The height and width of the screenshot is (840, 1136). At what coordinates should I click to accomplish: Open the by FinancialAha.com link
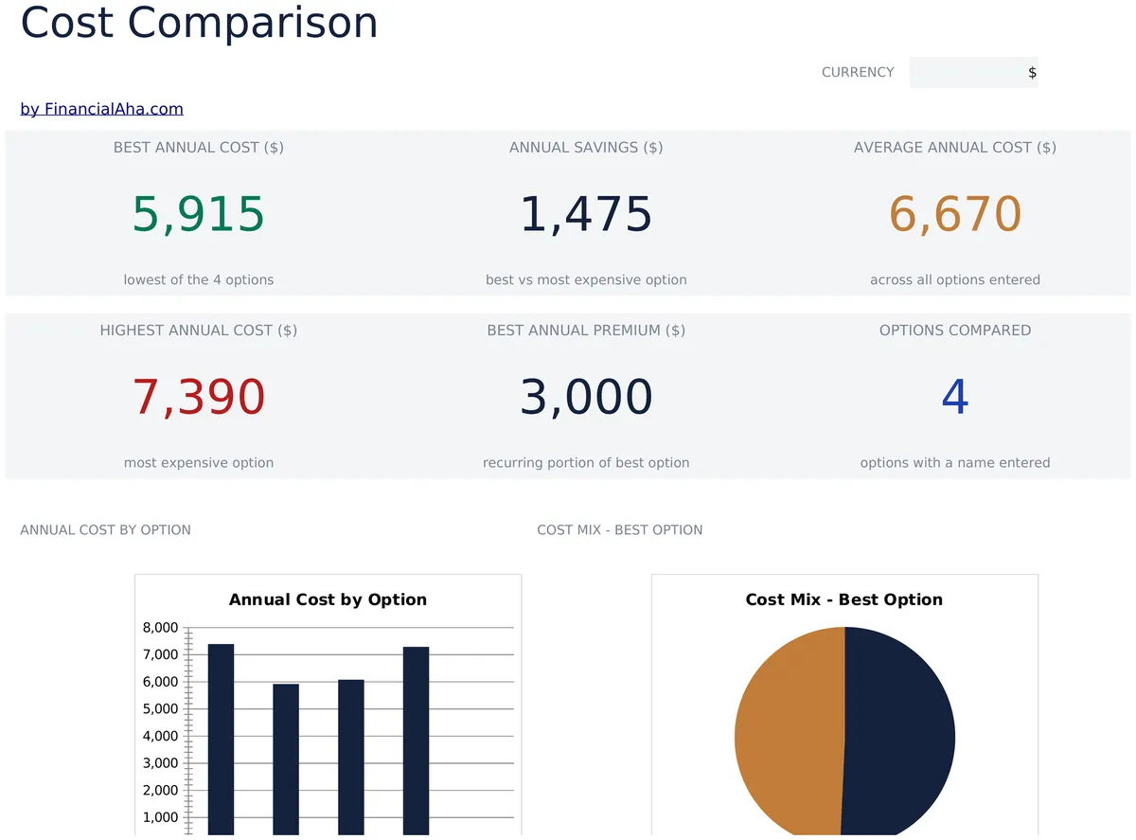point(102,109)
